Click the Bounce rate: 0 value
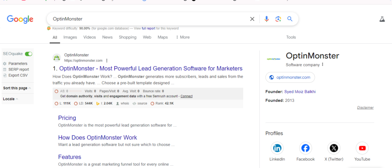The width and height of the screenshot is (392, 168). tap(153, 91)
